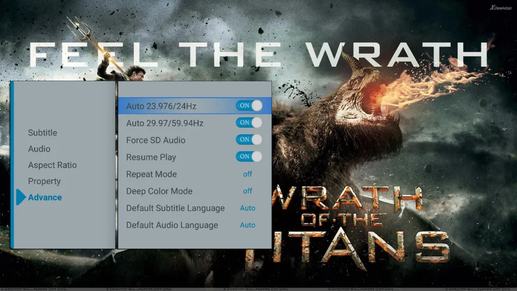Viewport: 517px width, 291px height.
Task: Select the Default Audio Language label
Action: point(172,225)
